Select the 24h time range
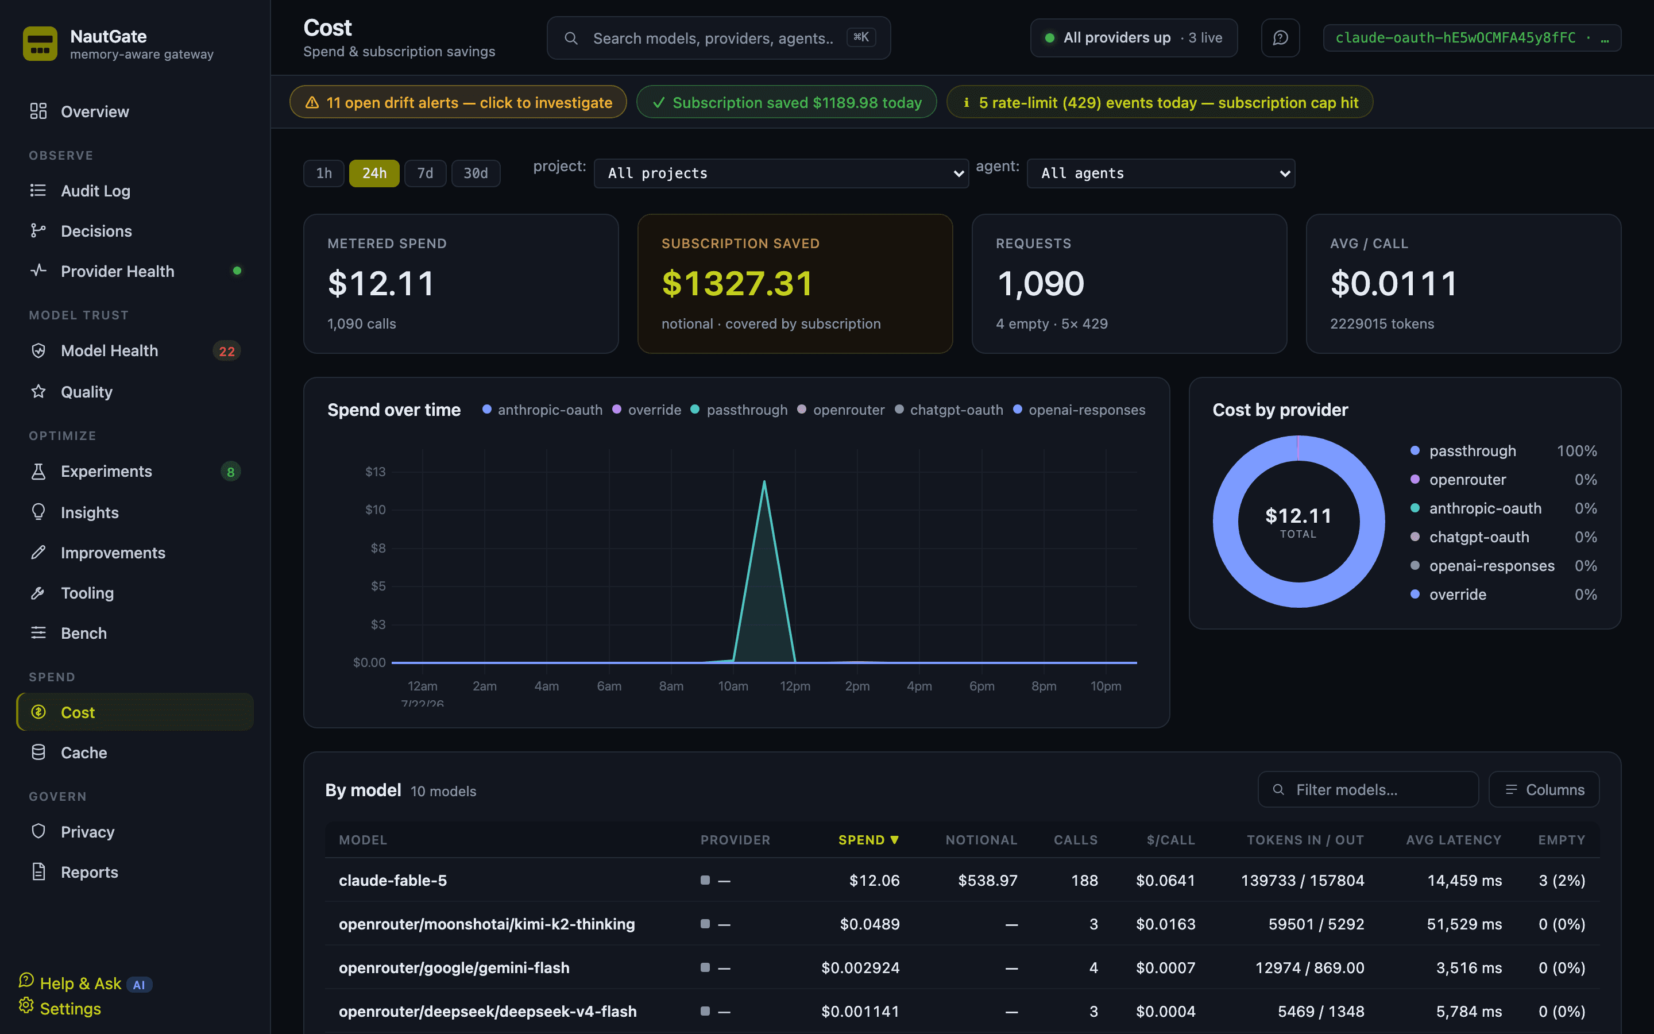The height and width of the screenshot is (1034, 1654). click(374, 173)
